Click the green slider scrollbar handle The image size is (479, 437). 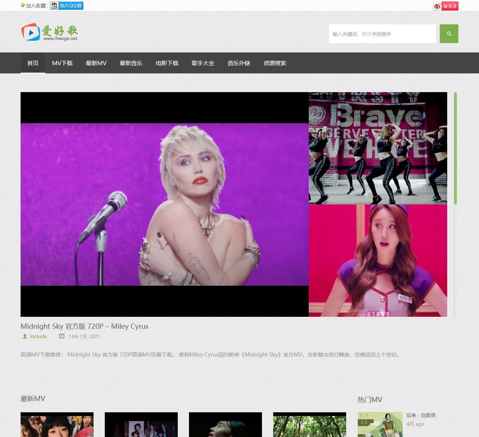pos(455,148)
